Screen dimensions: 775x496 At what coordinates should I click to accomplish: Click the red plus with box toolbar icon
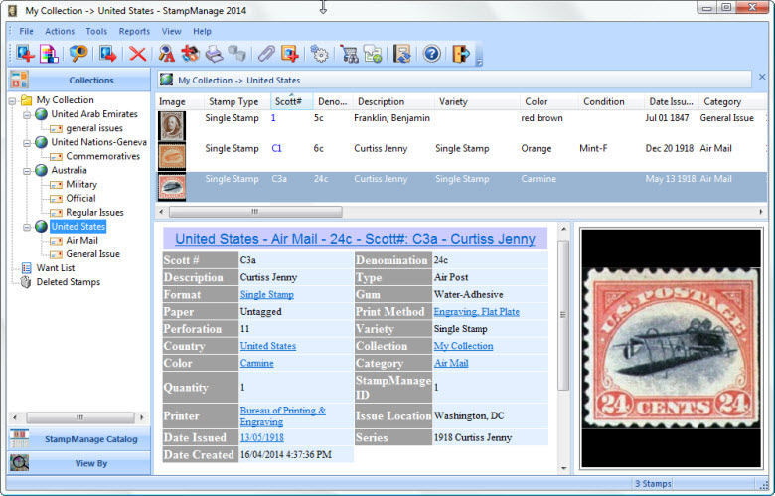tap(191, 53)
